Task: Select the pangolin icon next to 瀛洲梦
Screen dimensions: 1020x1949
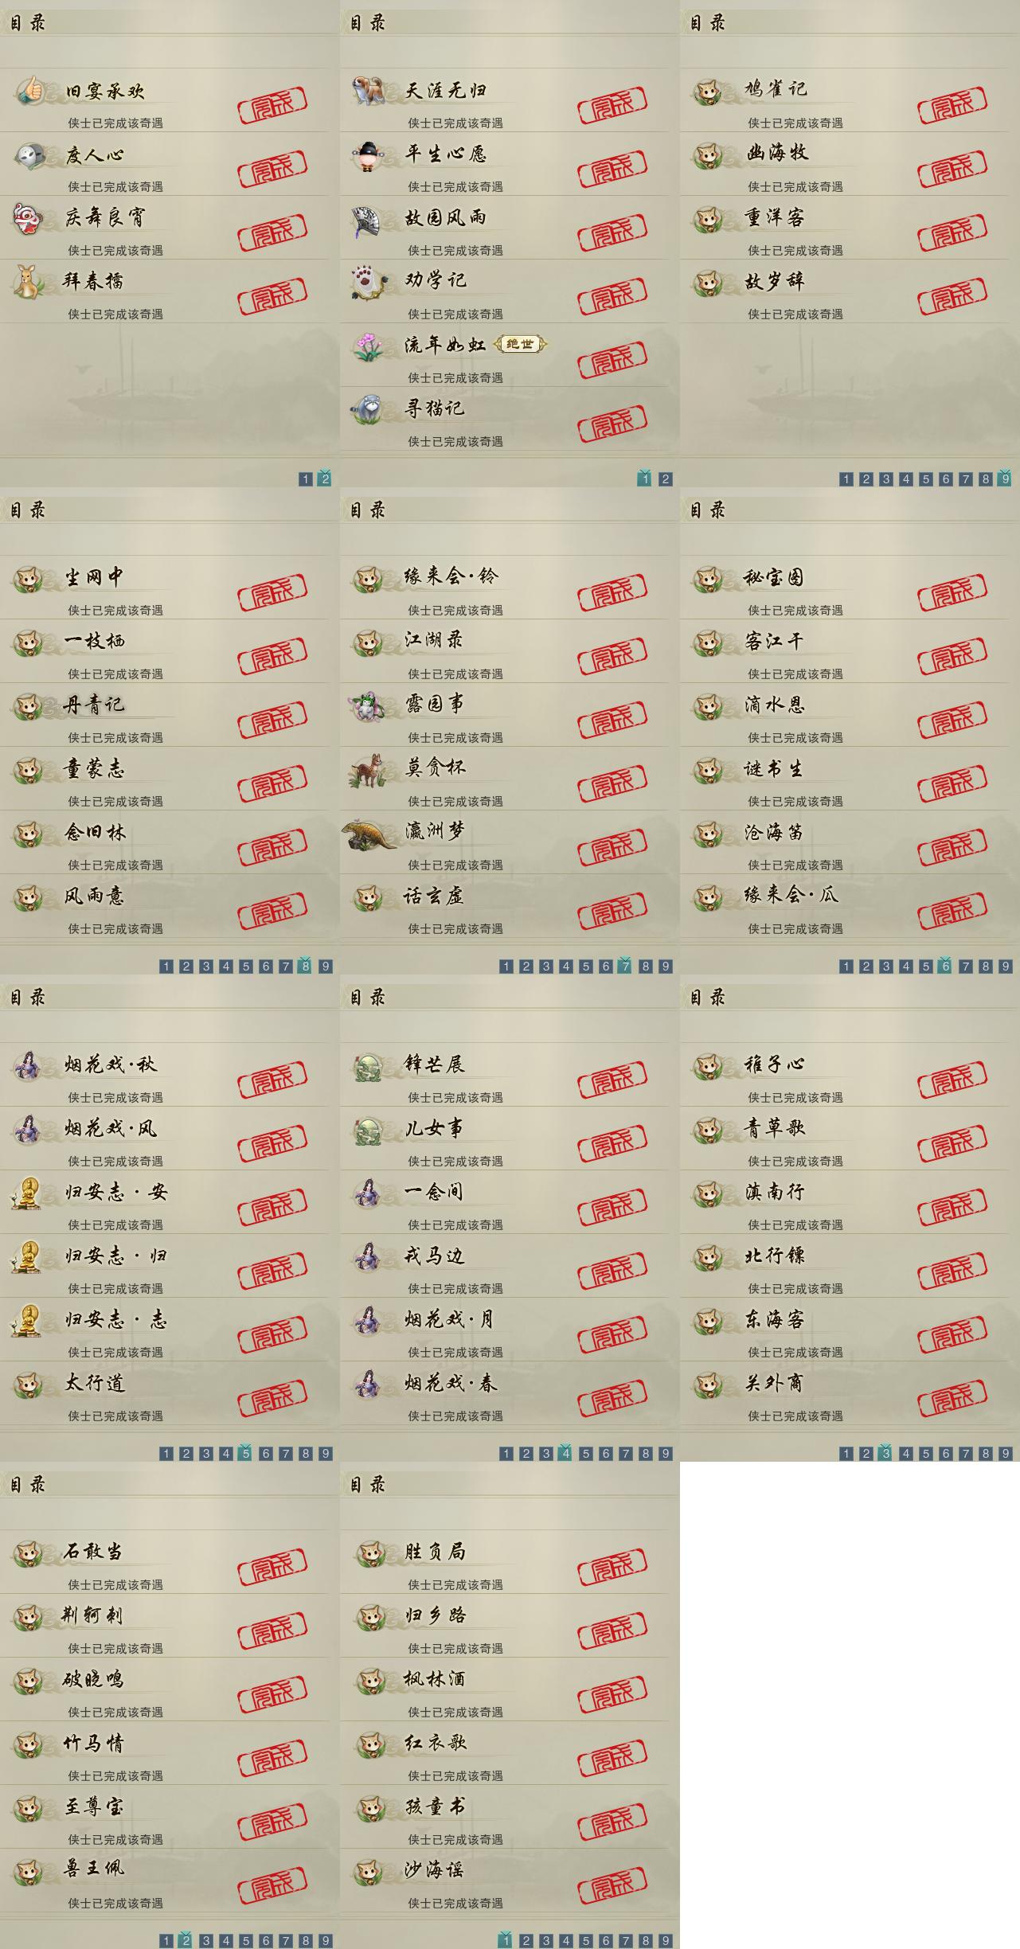Action: pyautogui.click(x=370, y=834)
